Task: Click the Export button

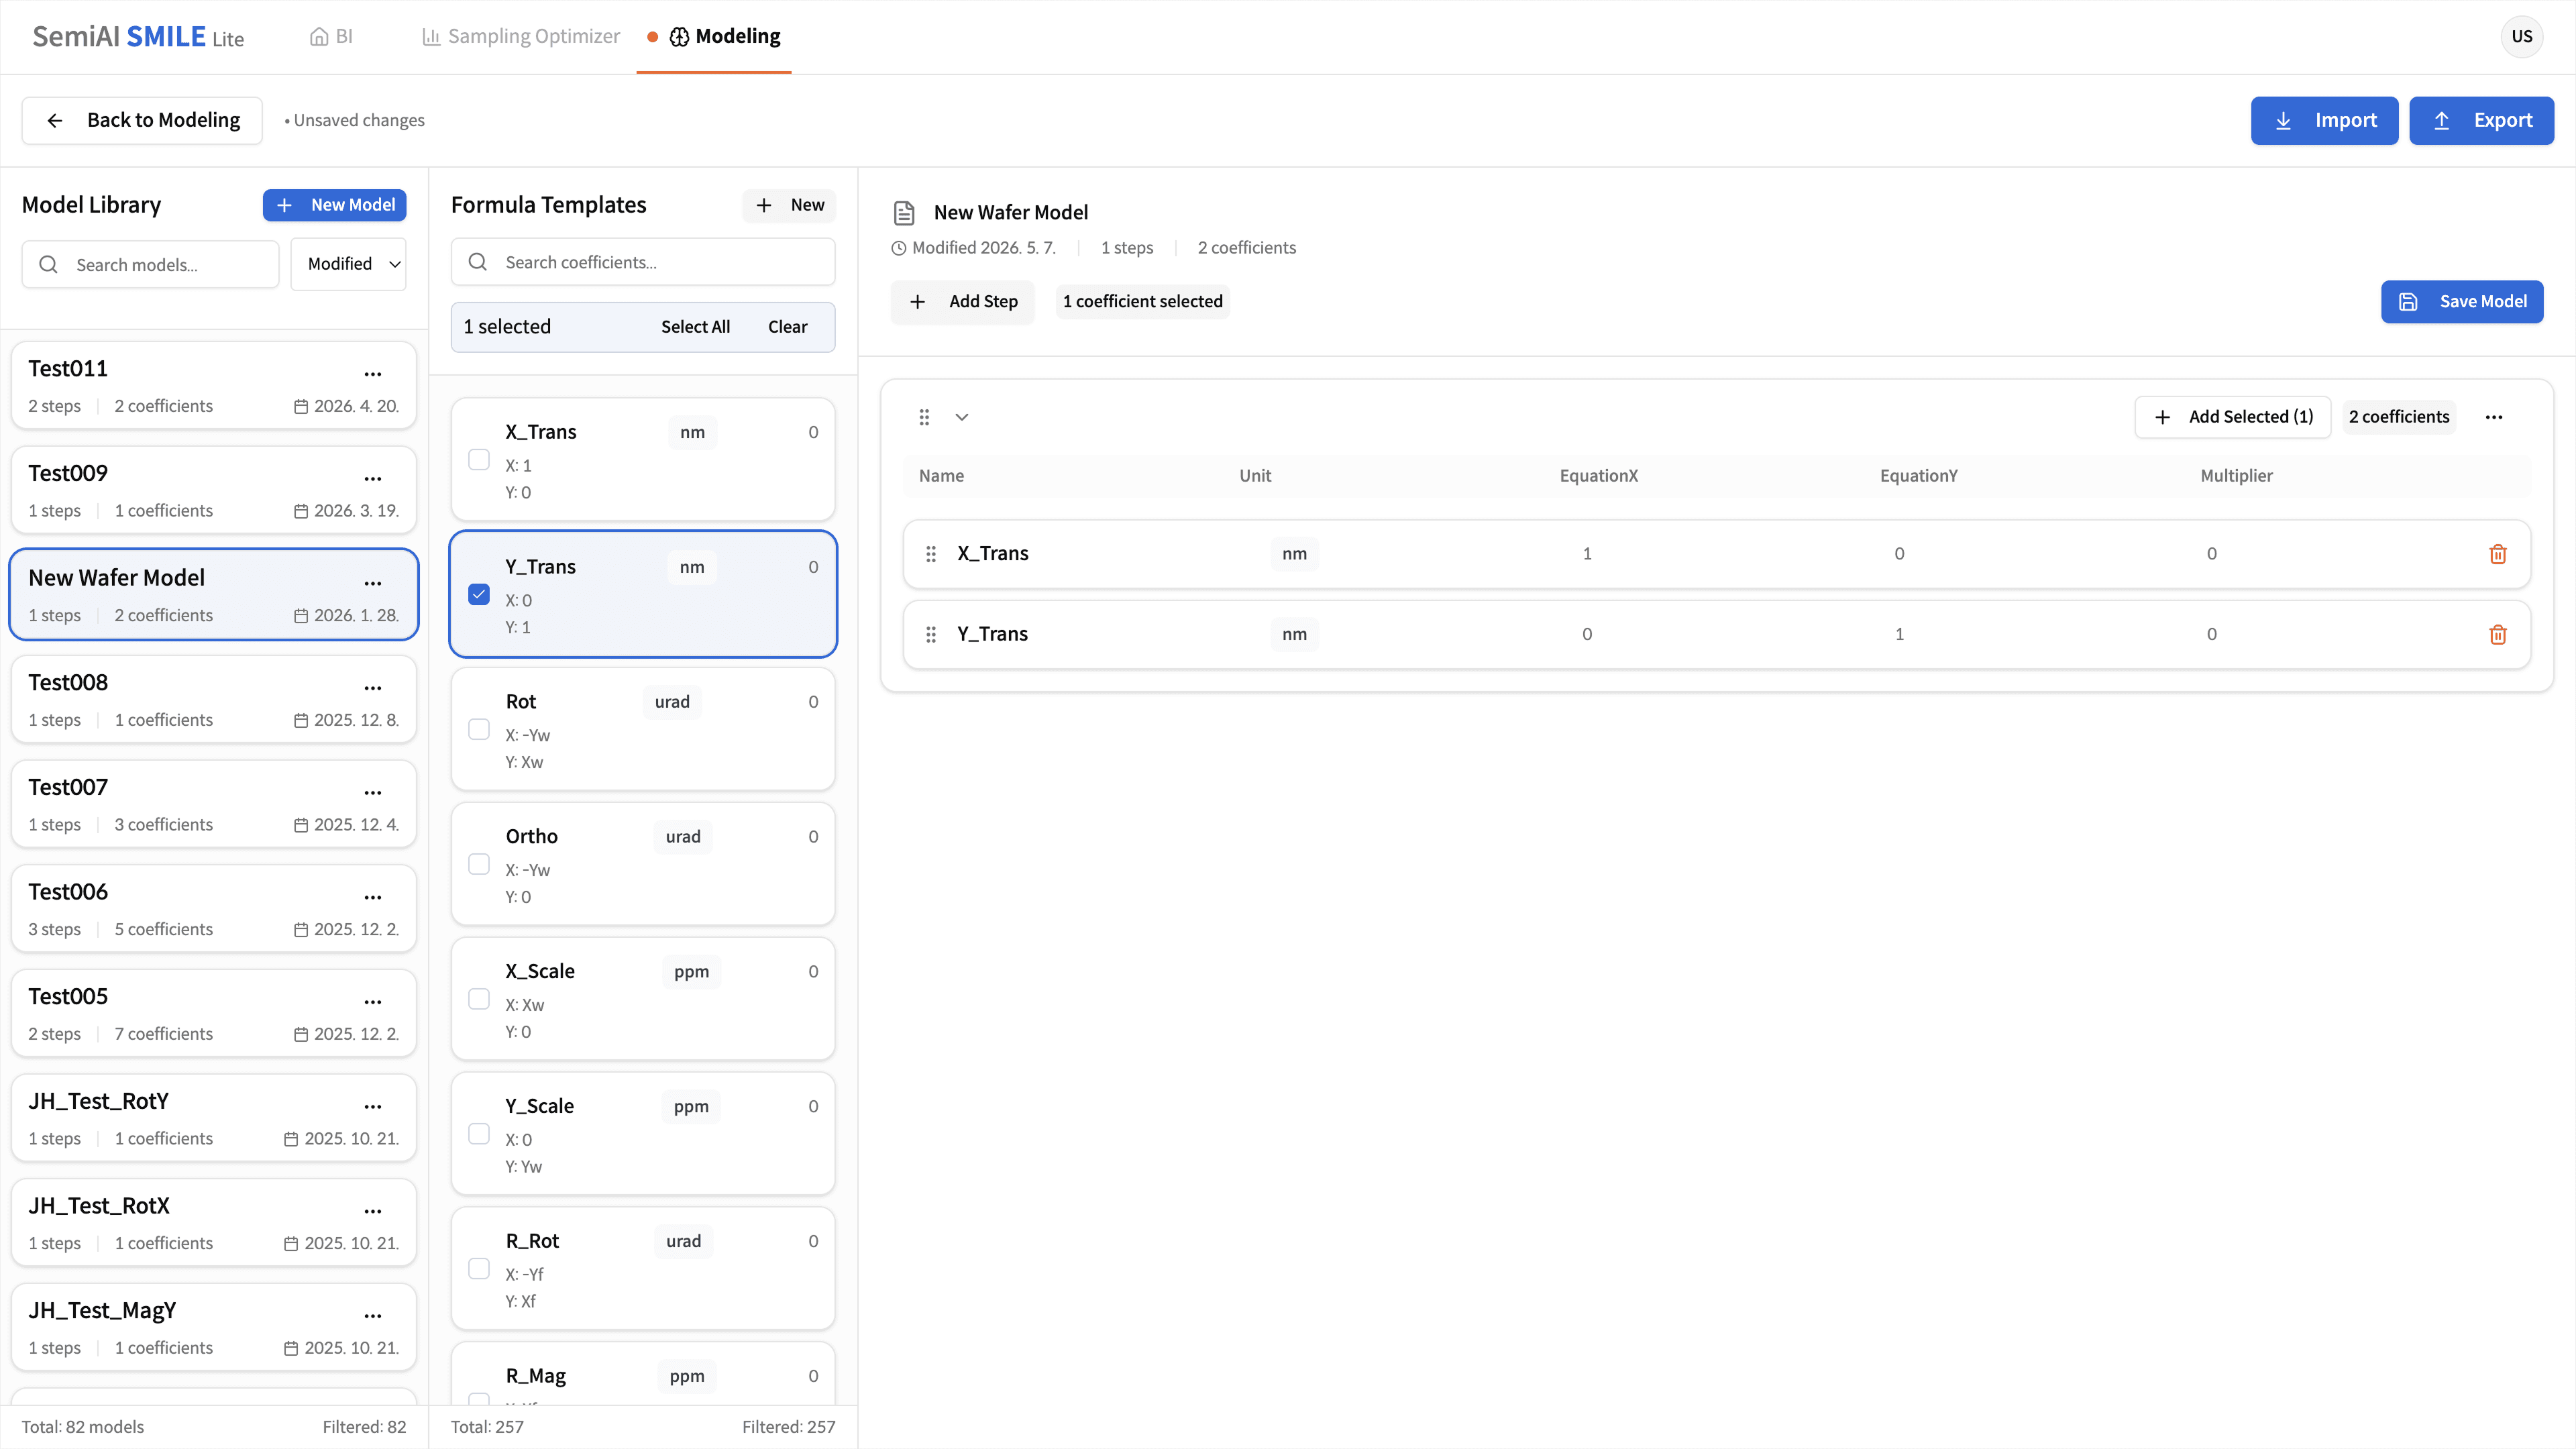Action: coord(2481,120)
